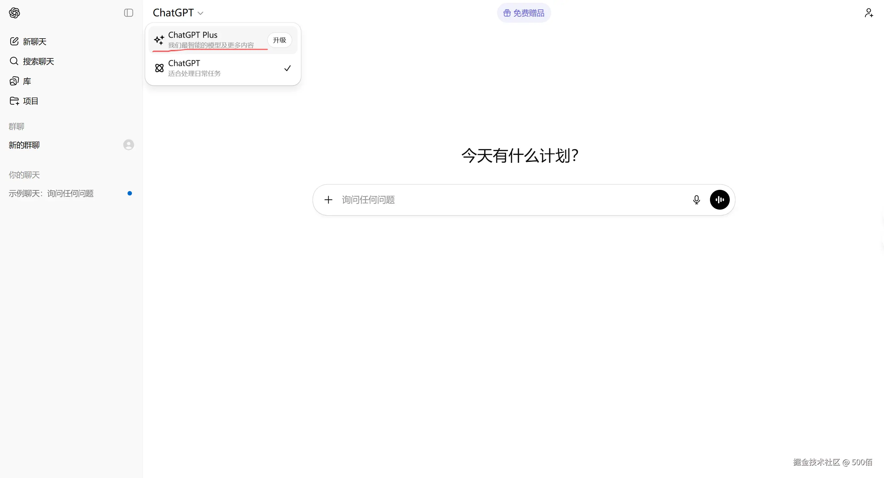884x478 pixels.
Task: Start voice mode with the waveform icon
Action: [x=720, y=200]
